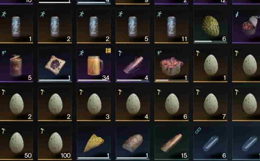260x161 pixels.
Task: Click the green spiky fruit item
Action: pyautogui.click(x=210, y=26)
